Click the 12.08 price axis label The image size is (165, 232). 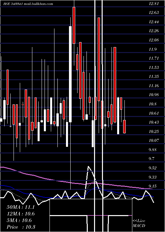tap(154, 40)
